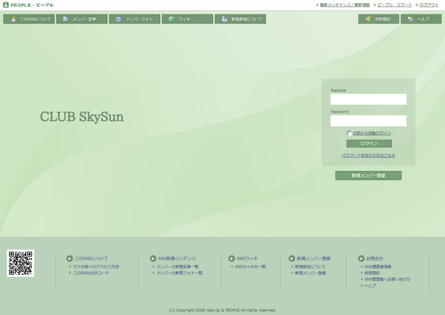Viewport: 445px width, 315px height.
Task: Open 最新メンテナンス／更新情報 in top bar
Action: pos(345,5)
